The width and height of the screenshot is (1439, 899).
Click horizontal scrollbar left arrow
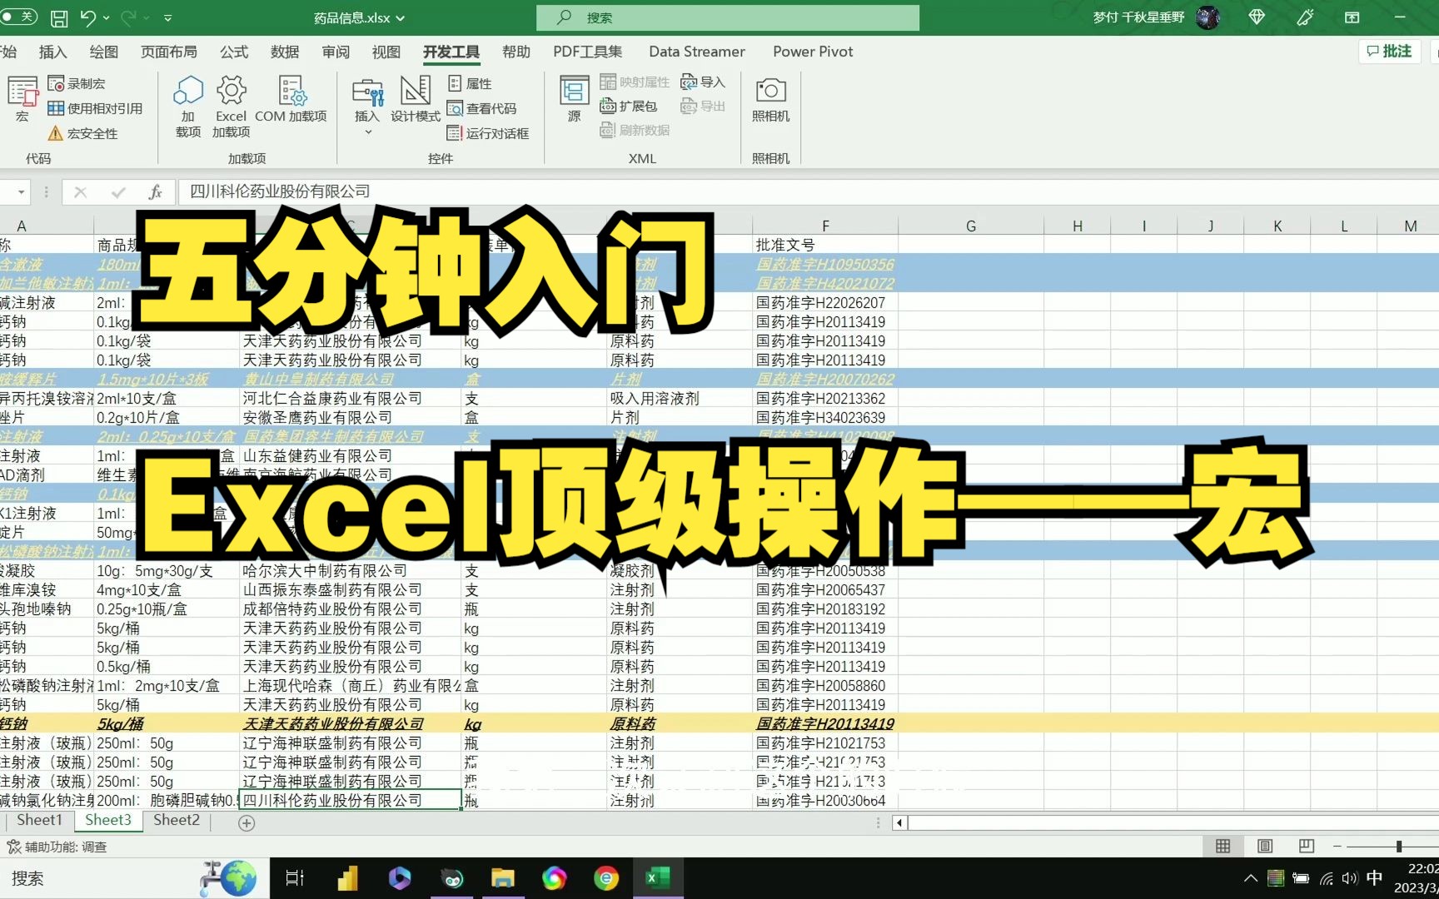pyautogui.click(x=899, y=823)
